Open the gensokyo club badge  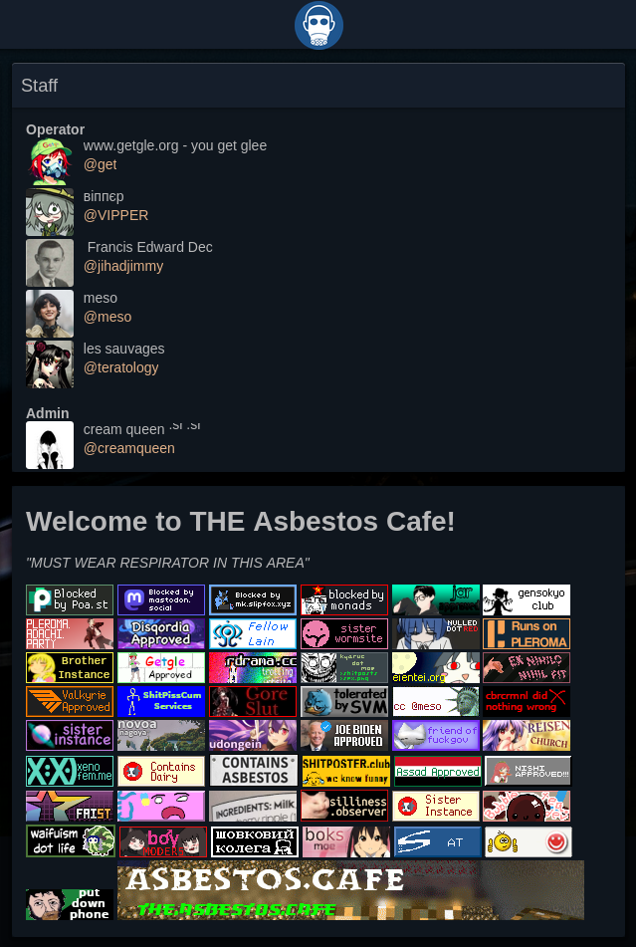(527, 599)
